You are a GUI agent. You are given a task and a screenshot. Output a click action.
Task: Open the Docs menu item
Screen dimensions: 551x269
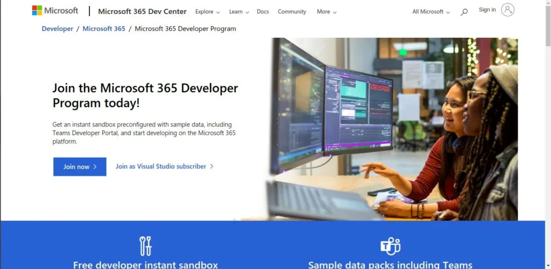[x=263, y=12]
